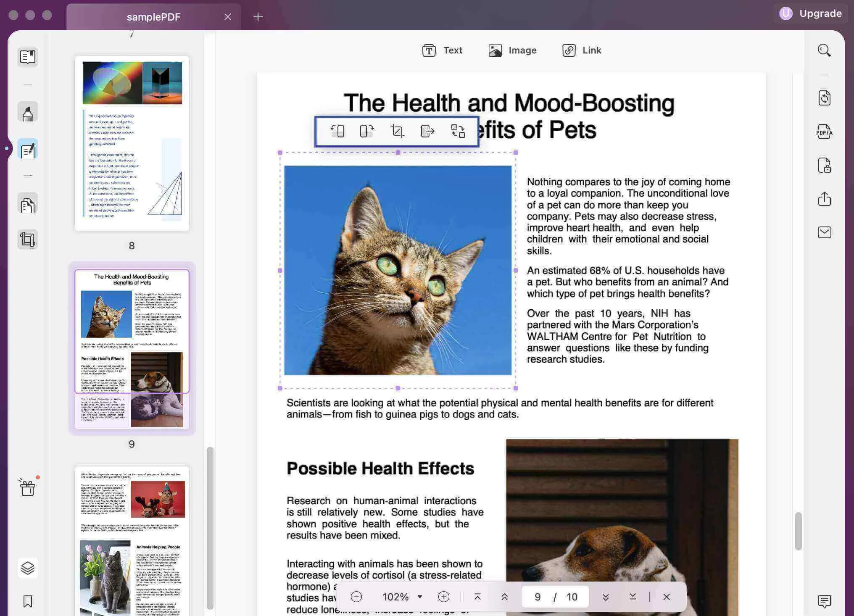Click the Text insertion tool
Viewport: 854px width, 616px height.
coord(442,50)
